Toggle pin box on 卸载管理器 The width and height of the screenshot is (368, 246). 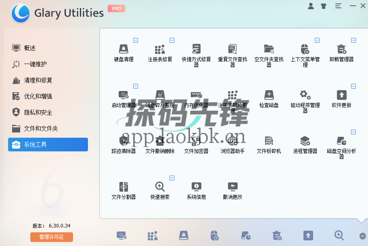point(353,40)
